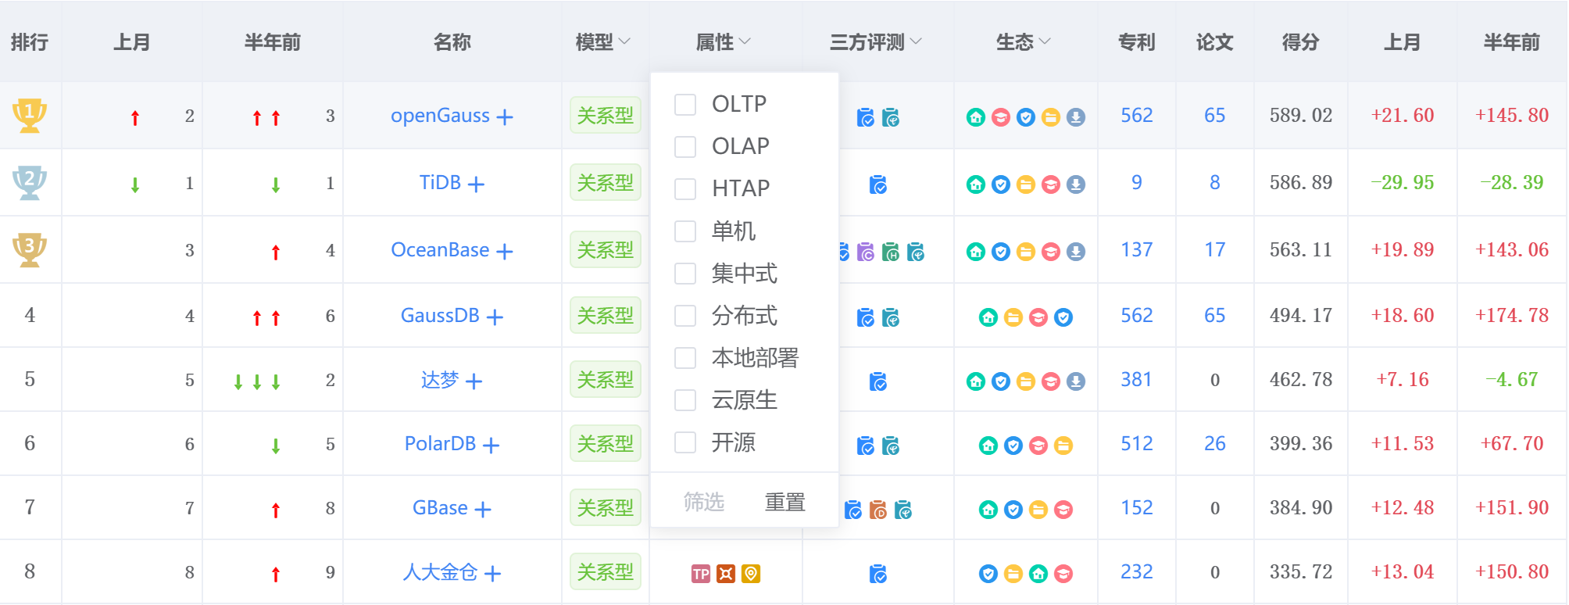Click the download ecosystem icon in TiDB row

1076,184
